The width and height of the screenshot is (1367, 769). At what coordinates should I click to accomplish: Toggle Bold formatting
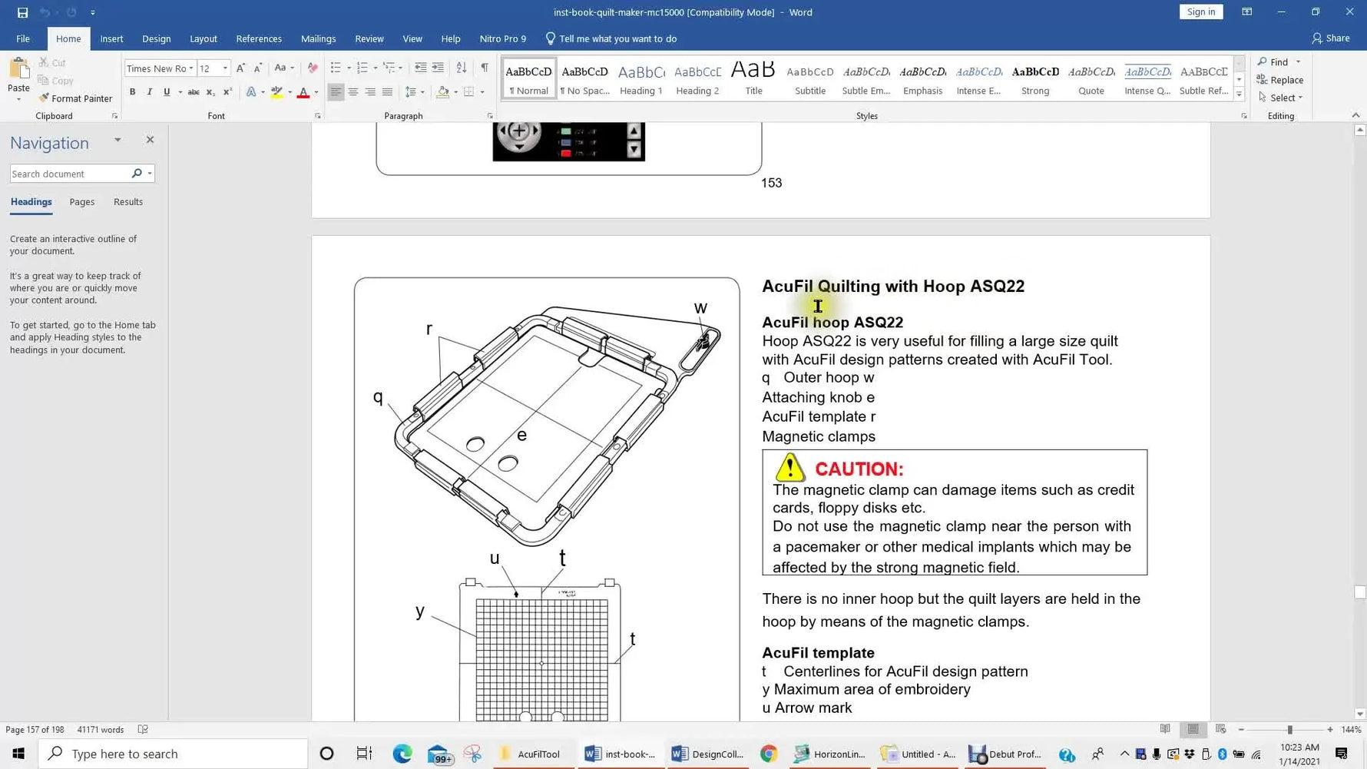click(132, 92)
